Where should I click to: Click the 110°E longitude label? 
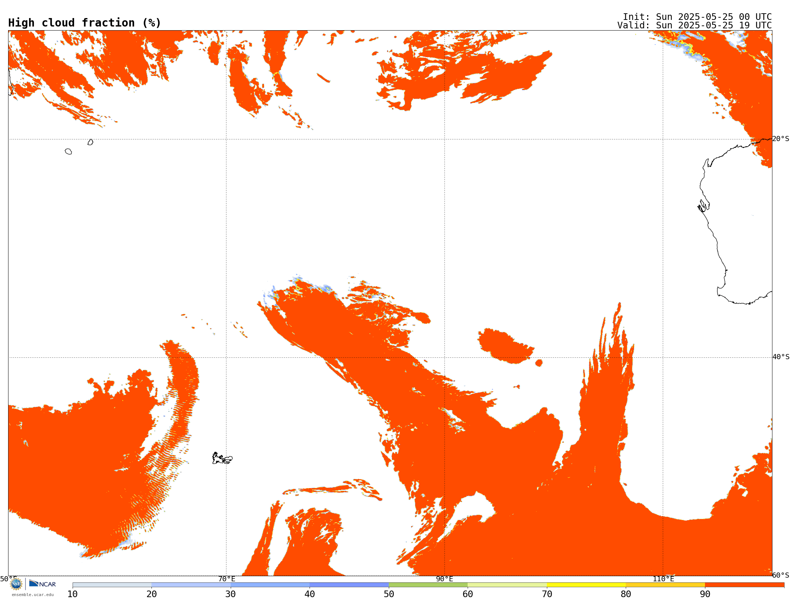tap(663, 579)
